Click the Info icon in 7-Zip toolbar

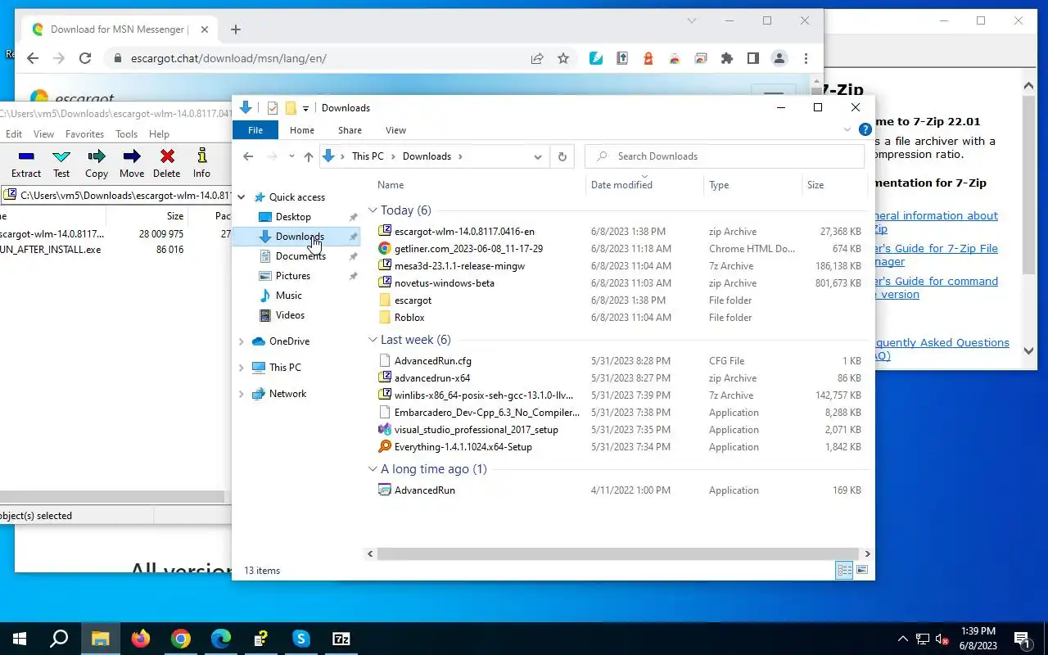tap(201, 156)
